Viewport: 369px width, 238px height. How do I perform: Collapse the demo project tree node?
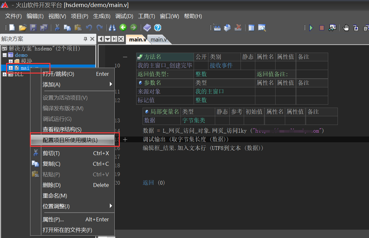[4, 55]
